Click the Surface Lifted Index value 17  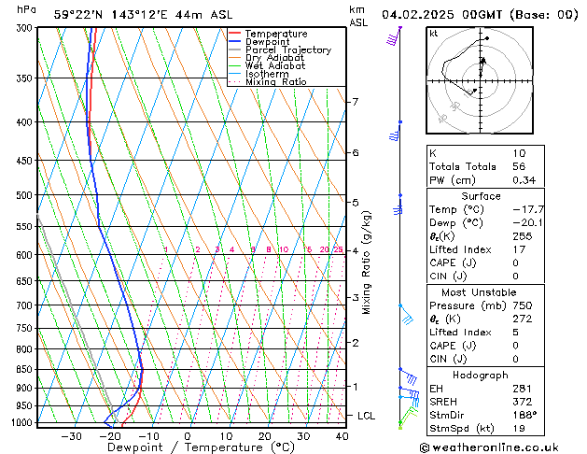519,249
